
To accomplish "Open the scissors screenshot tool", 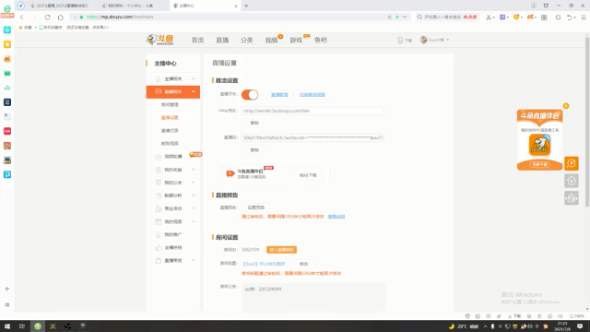I will (489, 18).
